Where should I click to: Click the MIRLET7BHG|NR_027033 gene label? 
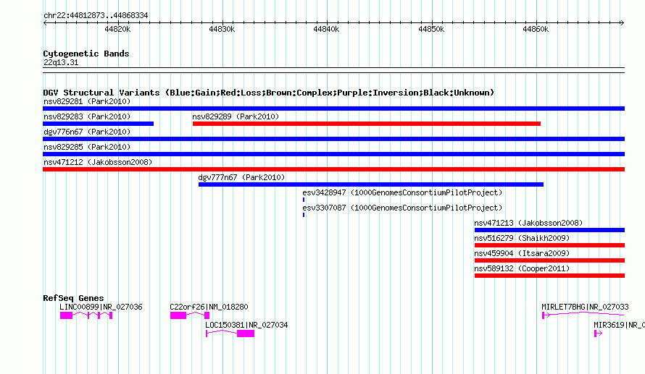click(585, 307)
